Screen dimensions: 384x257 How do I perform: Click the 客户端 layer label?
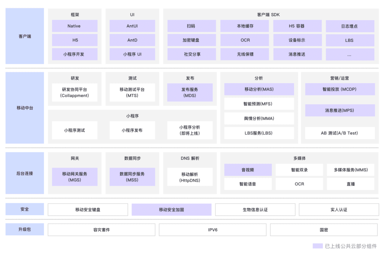tap(25, 36)
